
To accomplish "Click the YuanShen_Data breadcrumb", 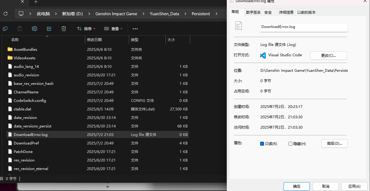I will [165, 14].
